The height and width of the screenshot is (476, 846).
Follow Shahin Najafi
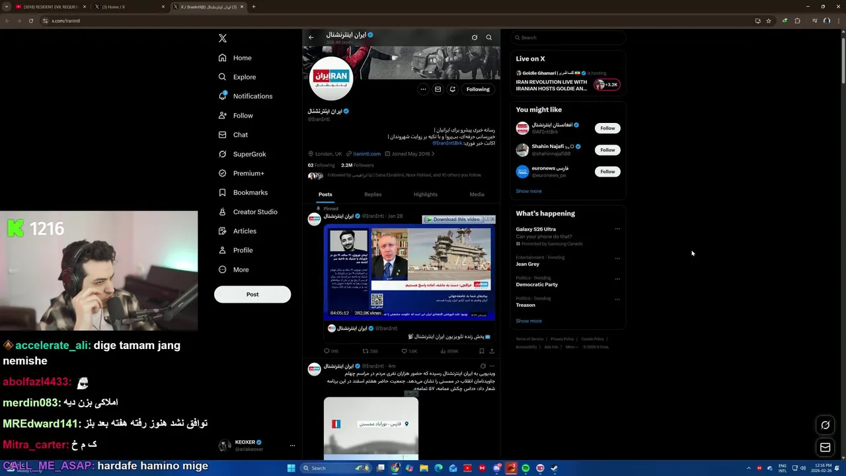(607, 150)
